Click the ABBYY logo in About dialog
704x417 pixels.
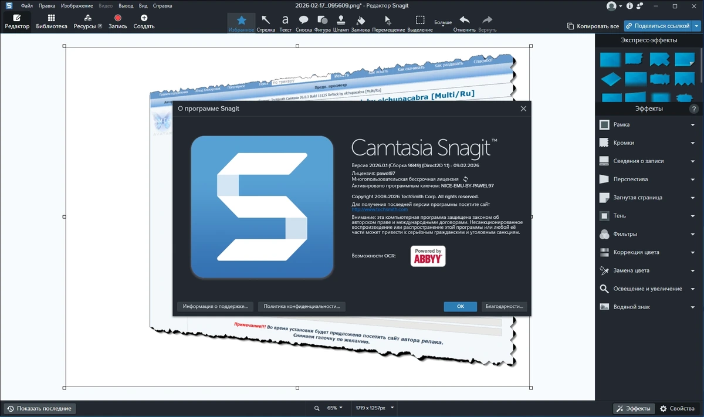point(428,256)
